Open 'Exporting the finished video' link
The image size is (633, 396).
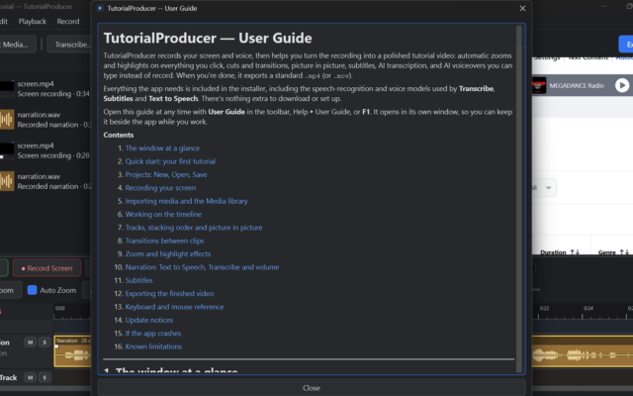coord(169,294)
